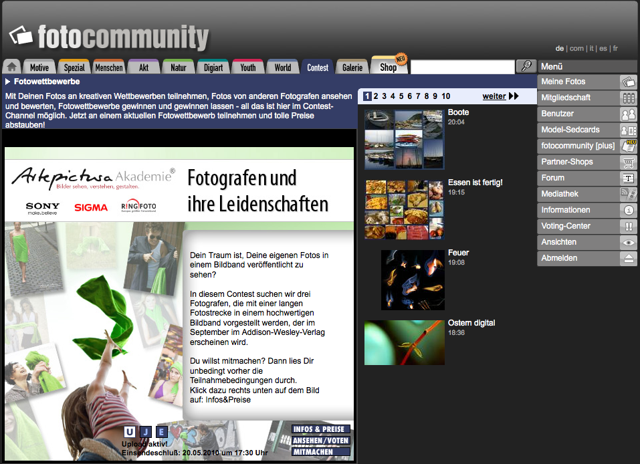
Task: Click the Informationen info icon
Action: [x=628, y=210]
